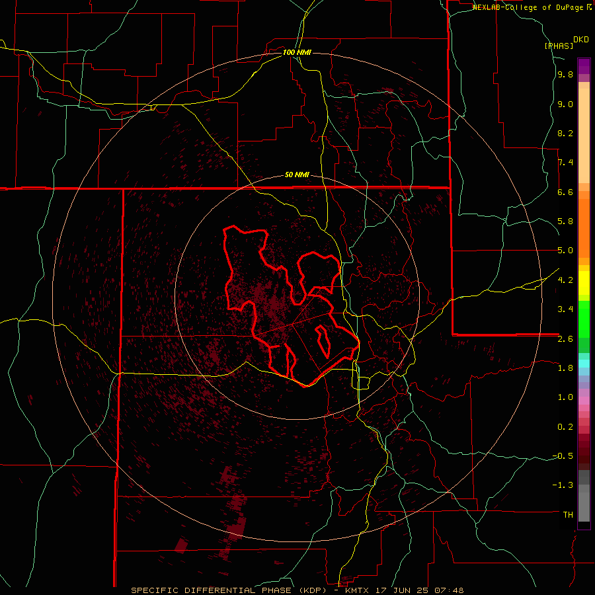
Task: Click the cyan color band beside 1.8
Action: (x=584, y=364)
